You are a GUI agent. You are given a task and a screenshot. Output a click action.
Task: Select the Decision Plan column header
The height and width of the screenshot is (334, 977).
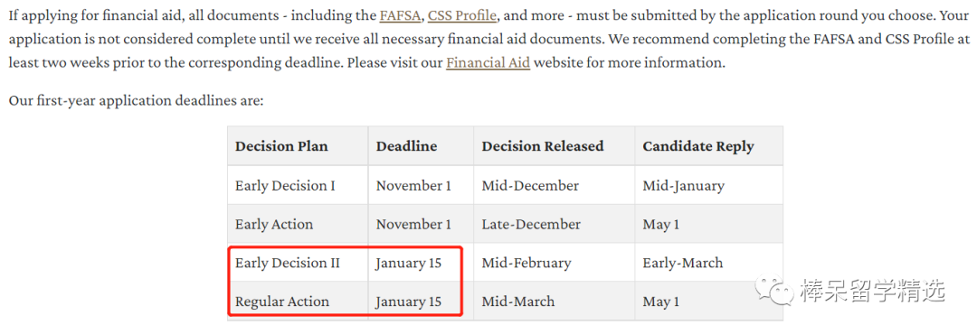click(281, 146)
